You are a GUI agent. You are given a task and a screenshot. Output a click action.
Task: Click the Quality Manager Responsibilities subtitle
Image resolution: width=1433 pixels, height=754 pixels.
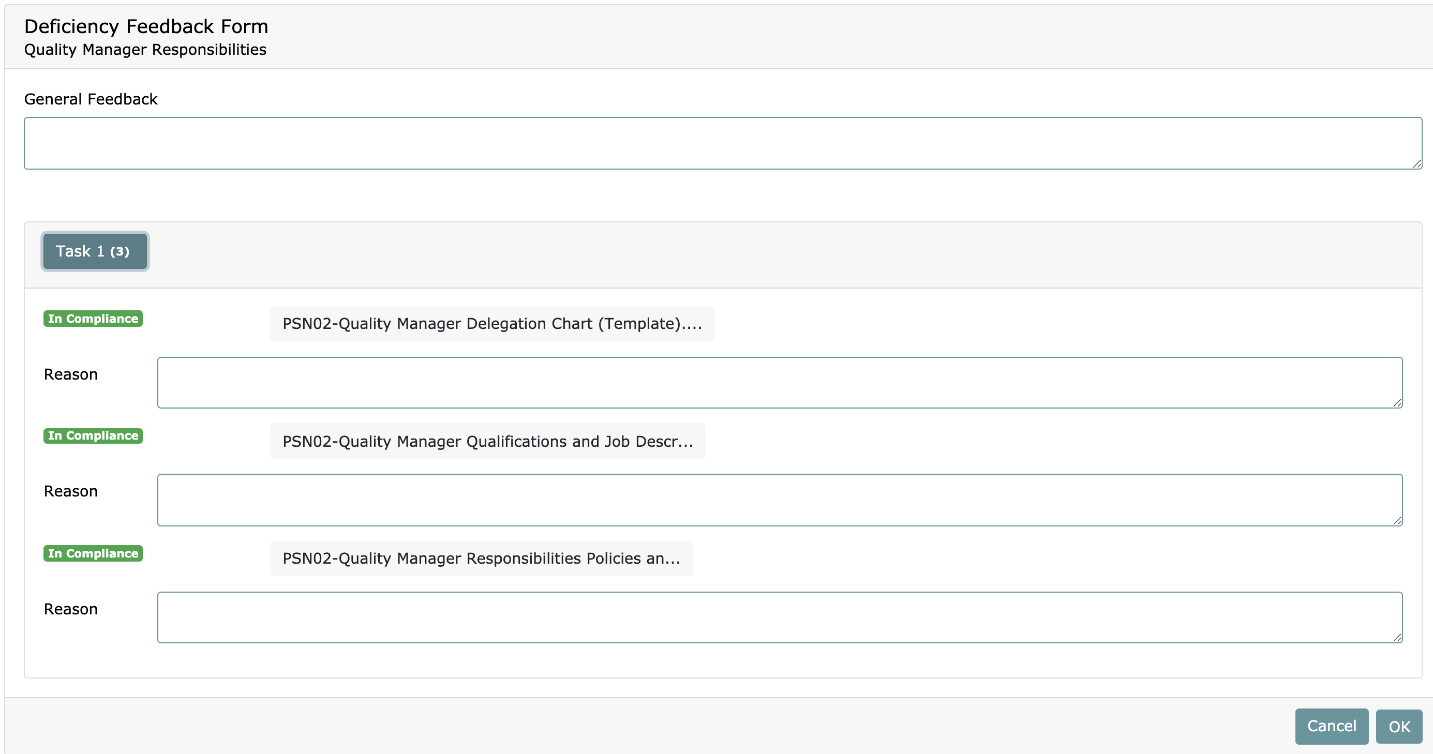(x=145, y=50)
